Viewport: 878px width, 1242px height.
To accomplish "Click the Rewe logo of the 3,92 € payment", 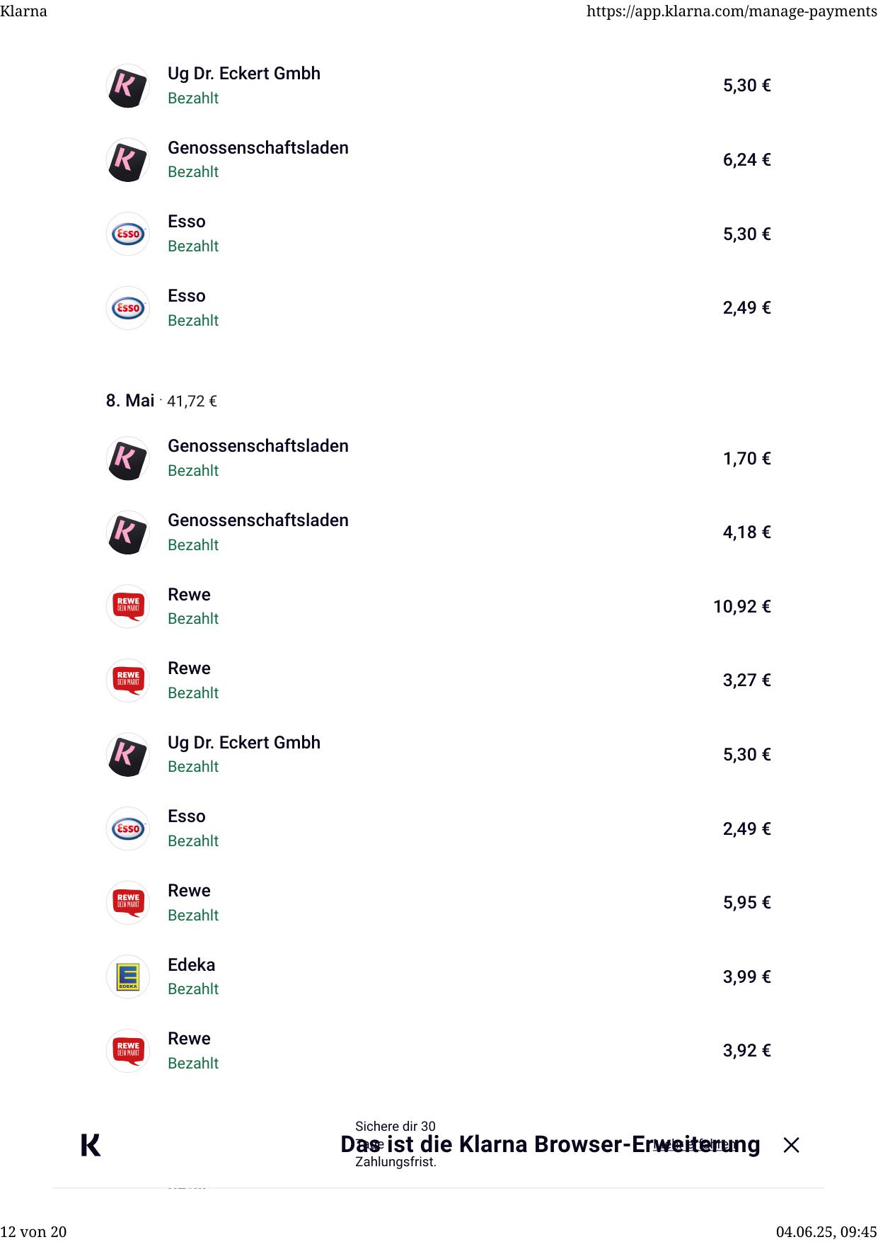I will tap(128, 1050).
